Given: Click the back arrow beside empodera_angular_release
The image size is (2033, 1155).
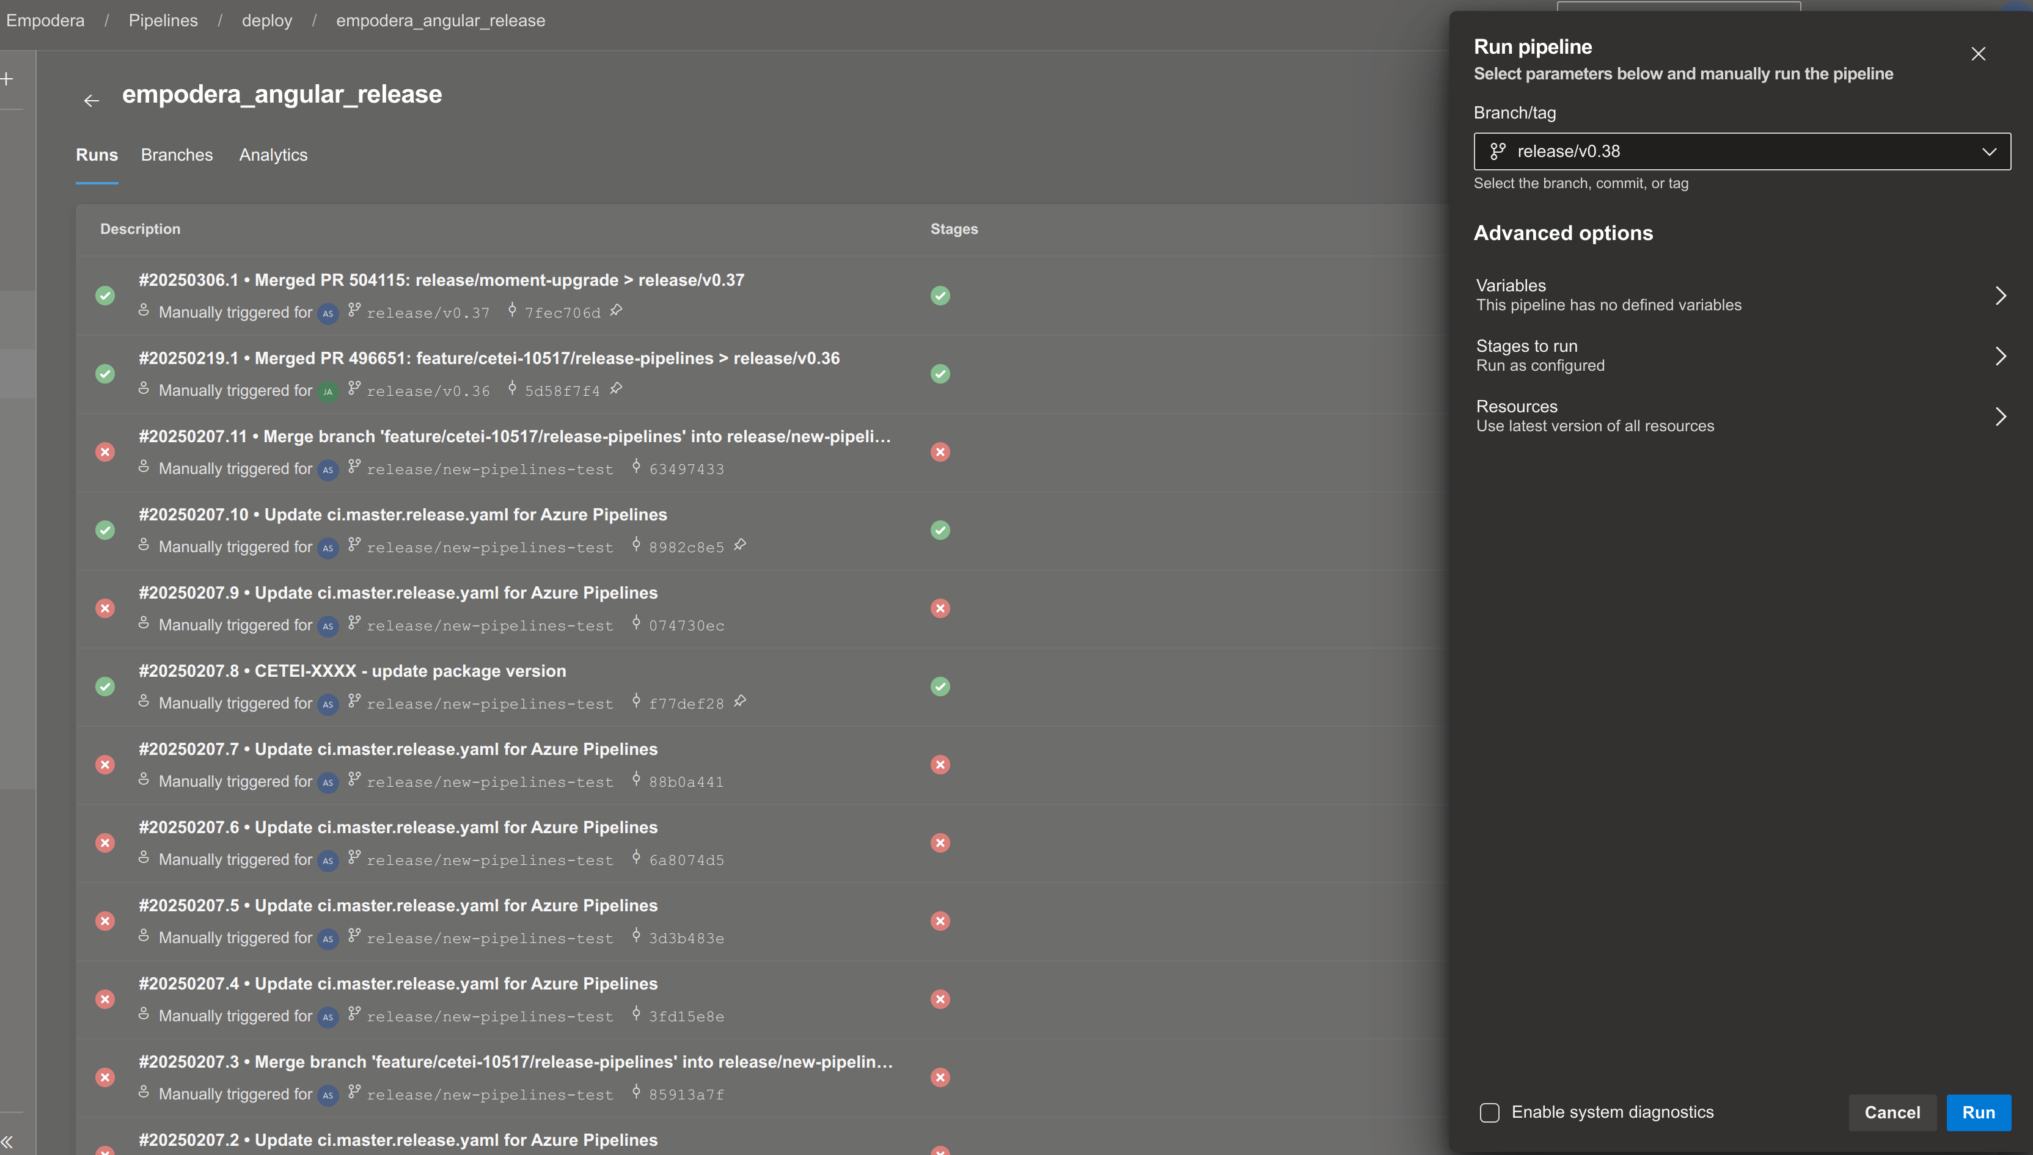Looking at the screenshot, I should click(91, 100).
